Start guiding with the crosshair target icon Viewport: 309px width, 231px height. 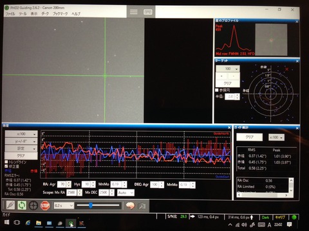[33, 205]
